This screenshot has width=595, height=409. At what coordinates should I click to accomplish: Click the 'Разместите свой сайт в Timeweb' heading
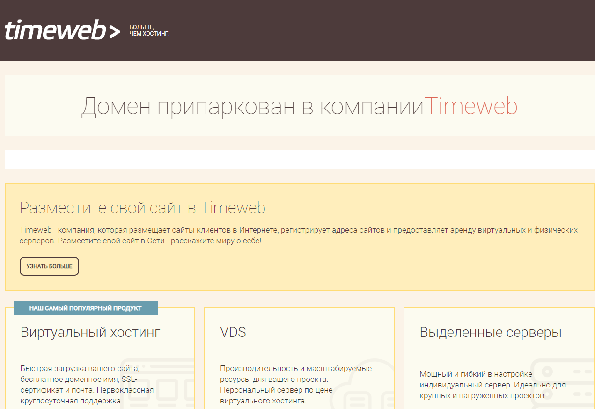point(143,208)
